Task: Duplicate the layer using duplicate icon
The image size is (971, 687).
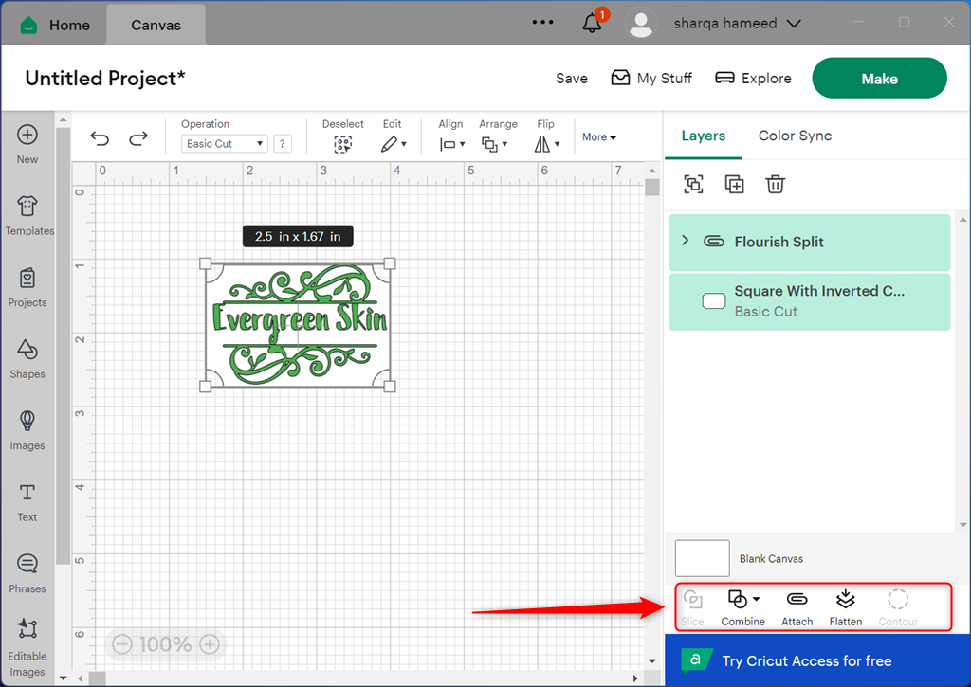Action: [x=734, y=185]
